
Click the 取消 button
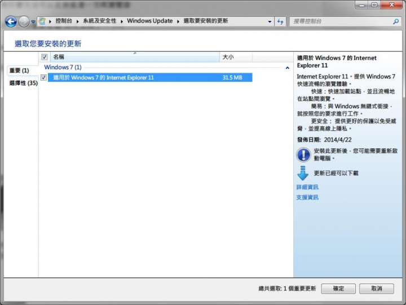(x=377, y=289)
